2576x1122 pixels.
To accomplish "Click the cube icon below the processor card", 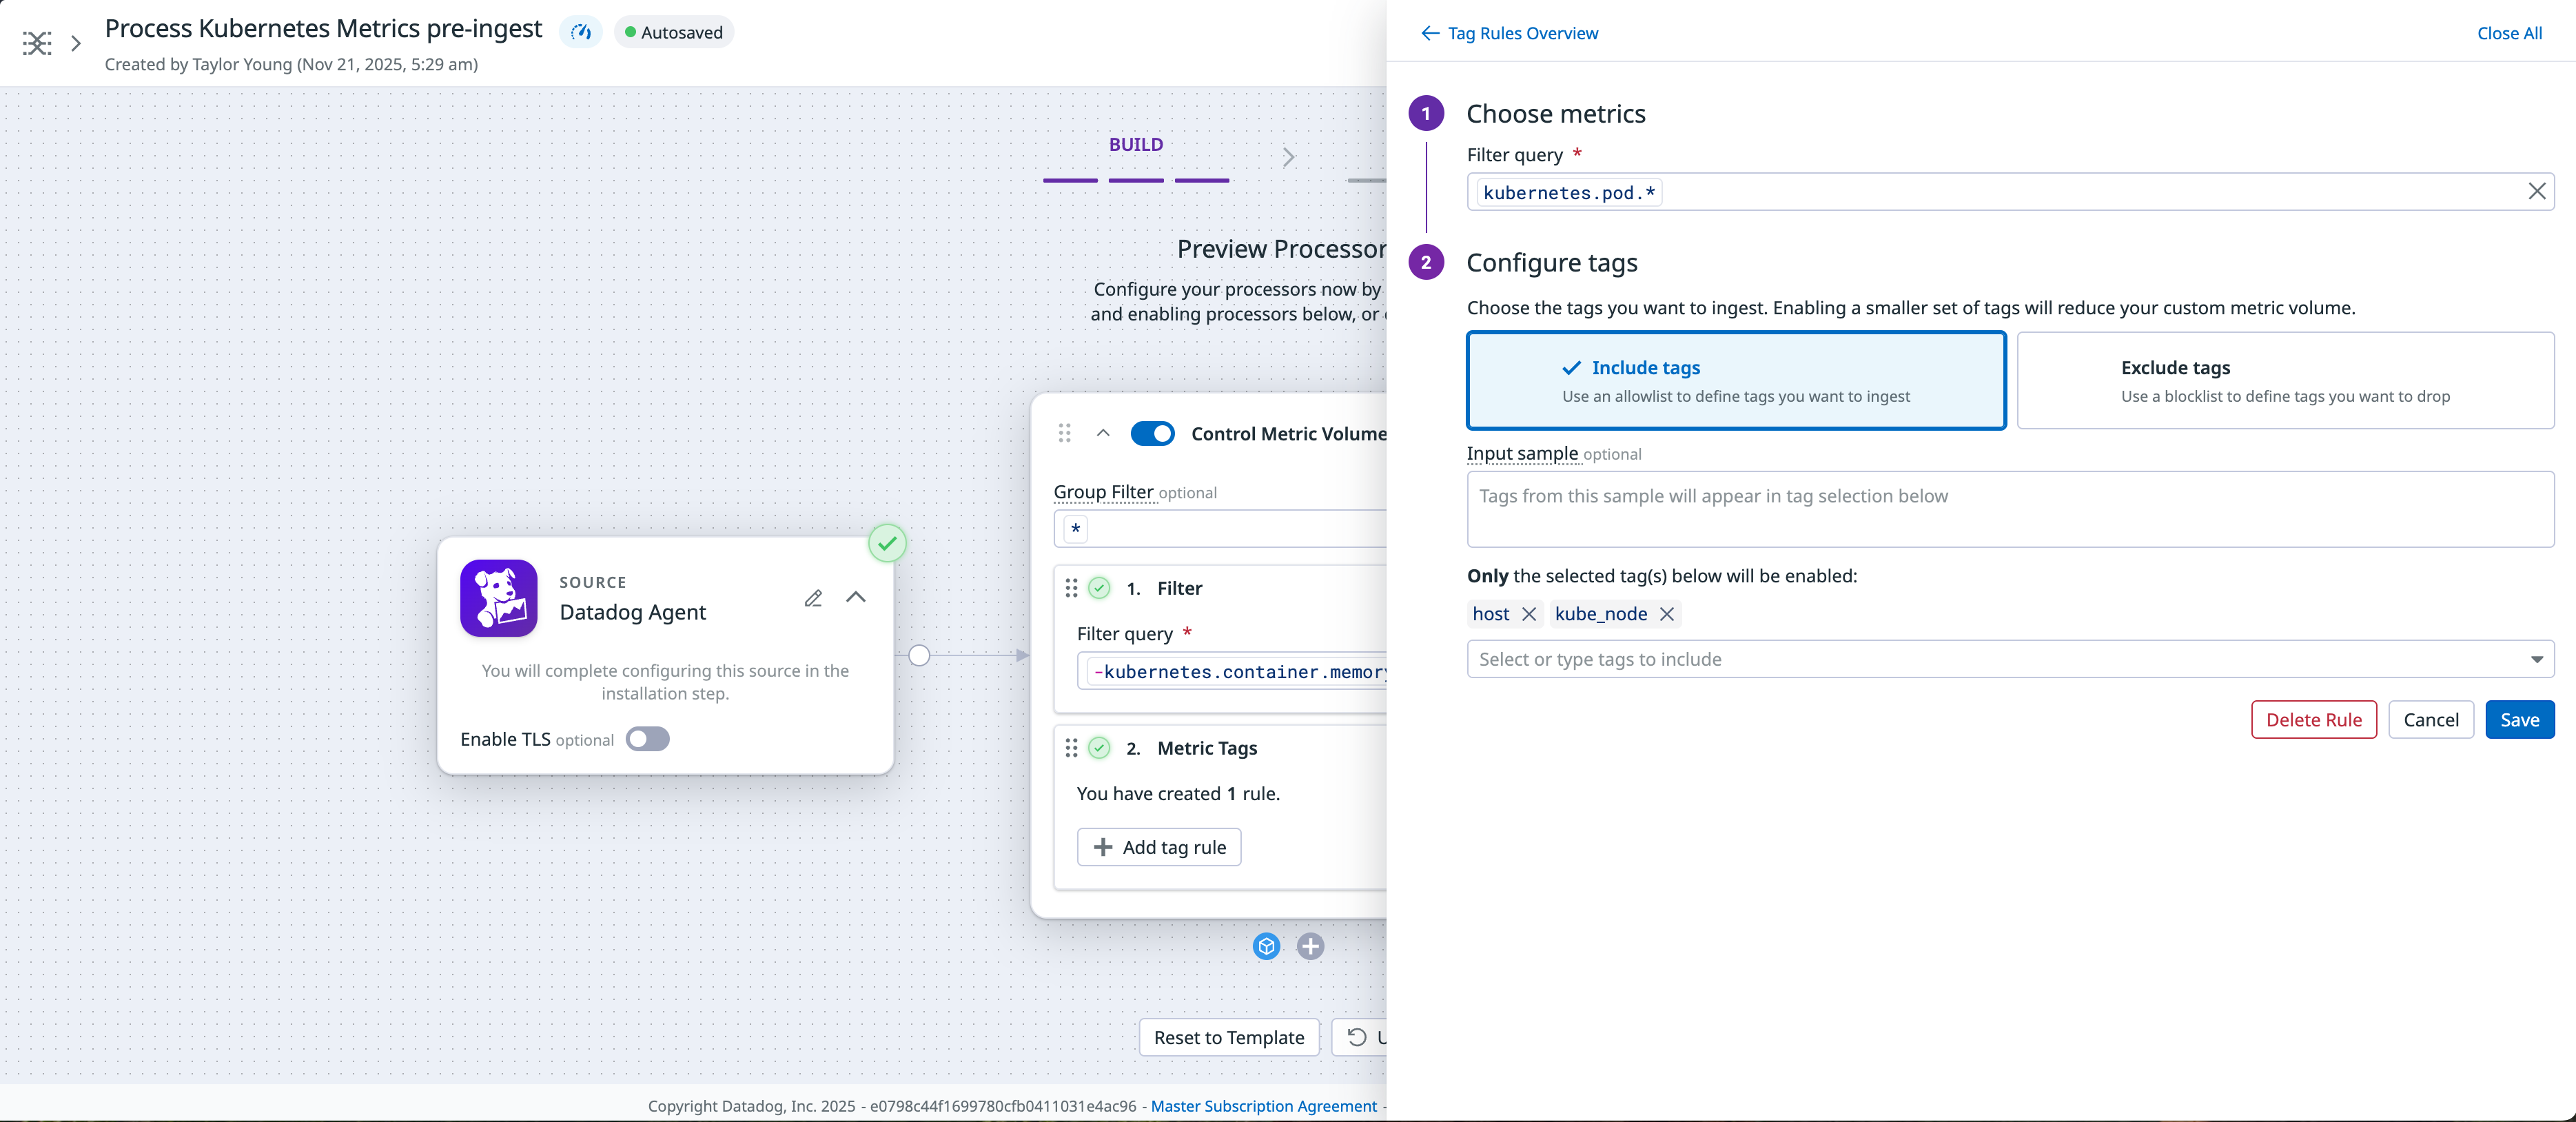I will click(x=1265, y=946).
